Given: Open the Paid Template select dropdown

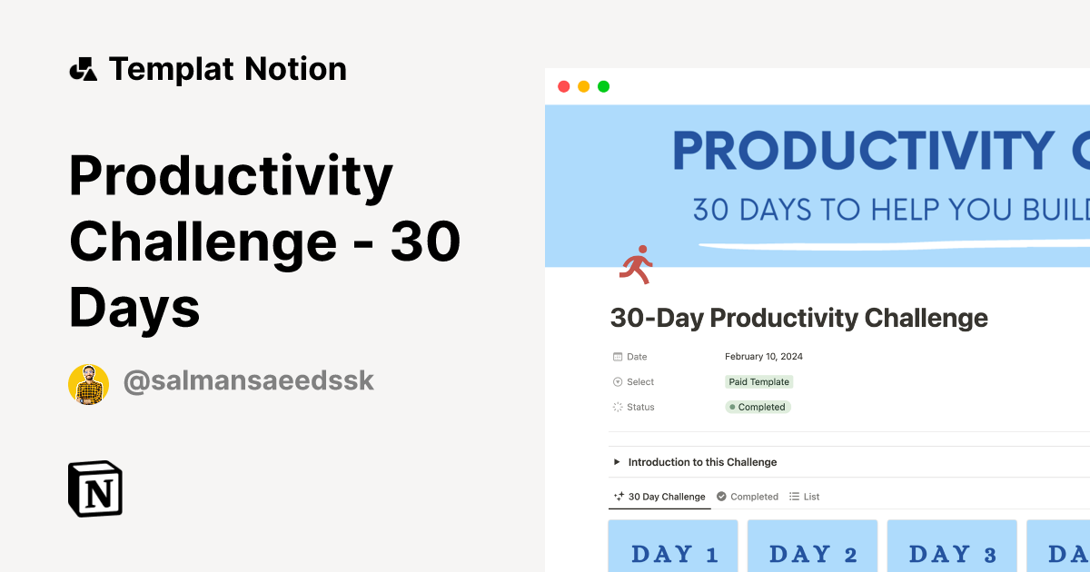Looking at the screenshot, I should [x=758, y=381].
